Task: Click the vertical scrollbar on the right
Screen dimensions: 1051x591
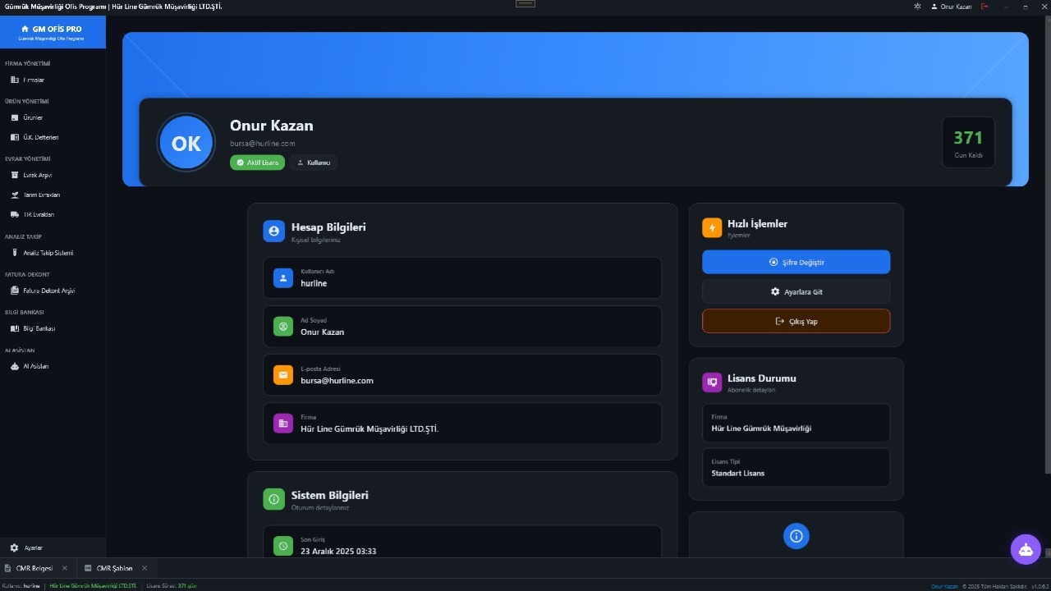Action: 1047,246
